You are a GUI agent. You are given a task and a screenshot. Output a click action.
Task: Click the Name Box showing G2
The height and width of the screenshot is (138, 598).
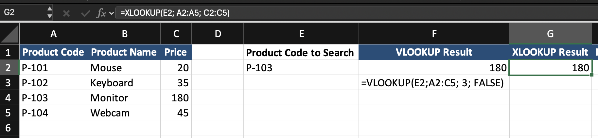click(23, 12)
